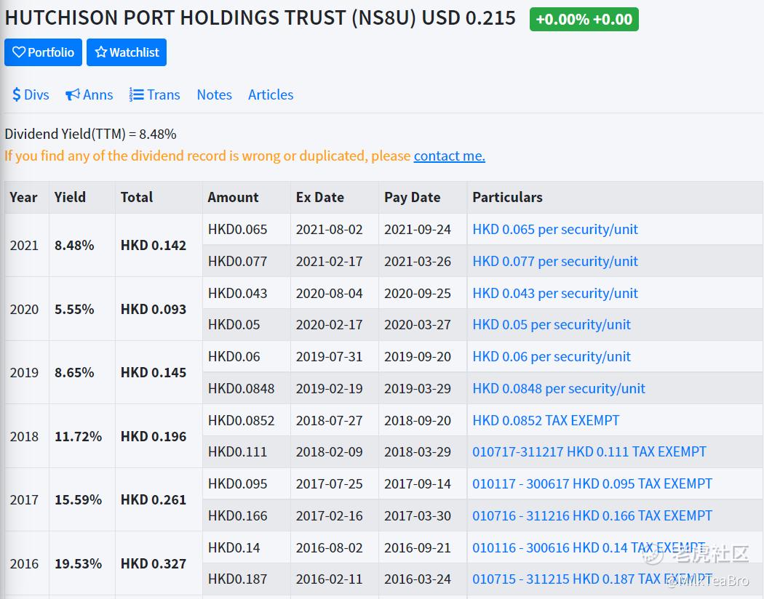The width and height of the screenshot is (764, 599).
Task: Open 'HKD 0.065 per security/unit' link
Action: [x=555, y=229]
